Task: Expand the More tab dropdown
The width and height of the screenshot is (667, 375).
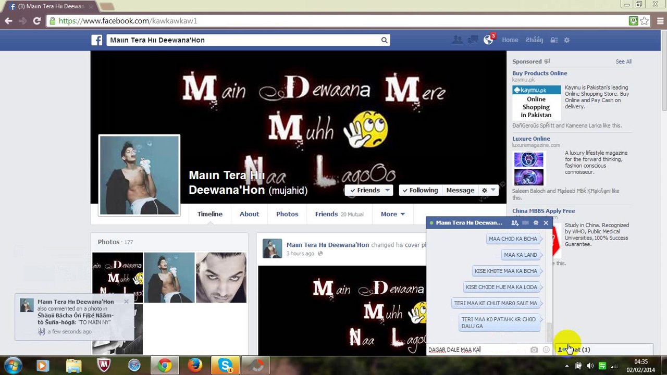Action: pos(392,214)
